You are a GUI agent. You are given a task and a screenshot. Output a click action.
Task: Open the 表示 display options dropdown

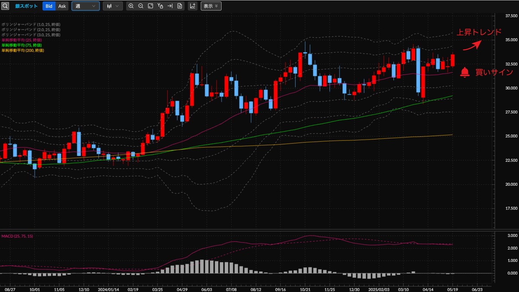[211, 6]
